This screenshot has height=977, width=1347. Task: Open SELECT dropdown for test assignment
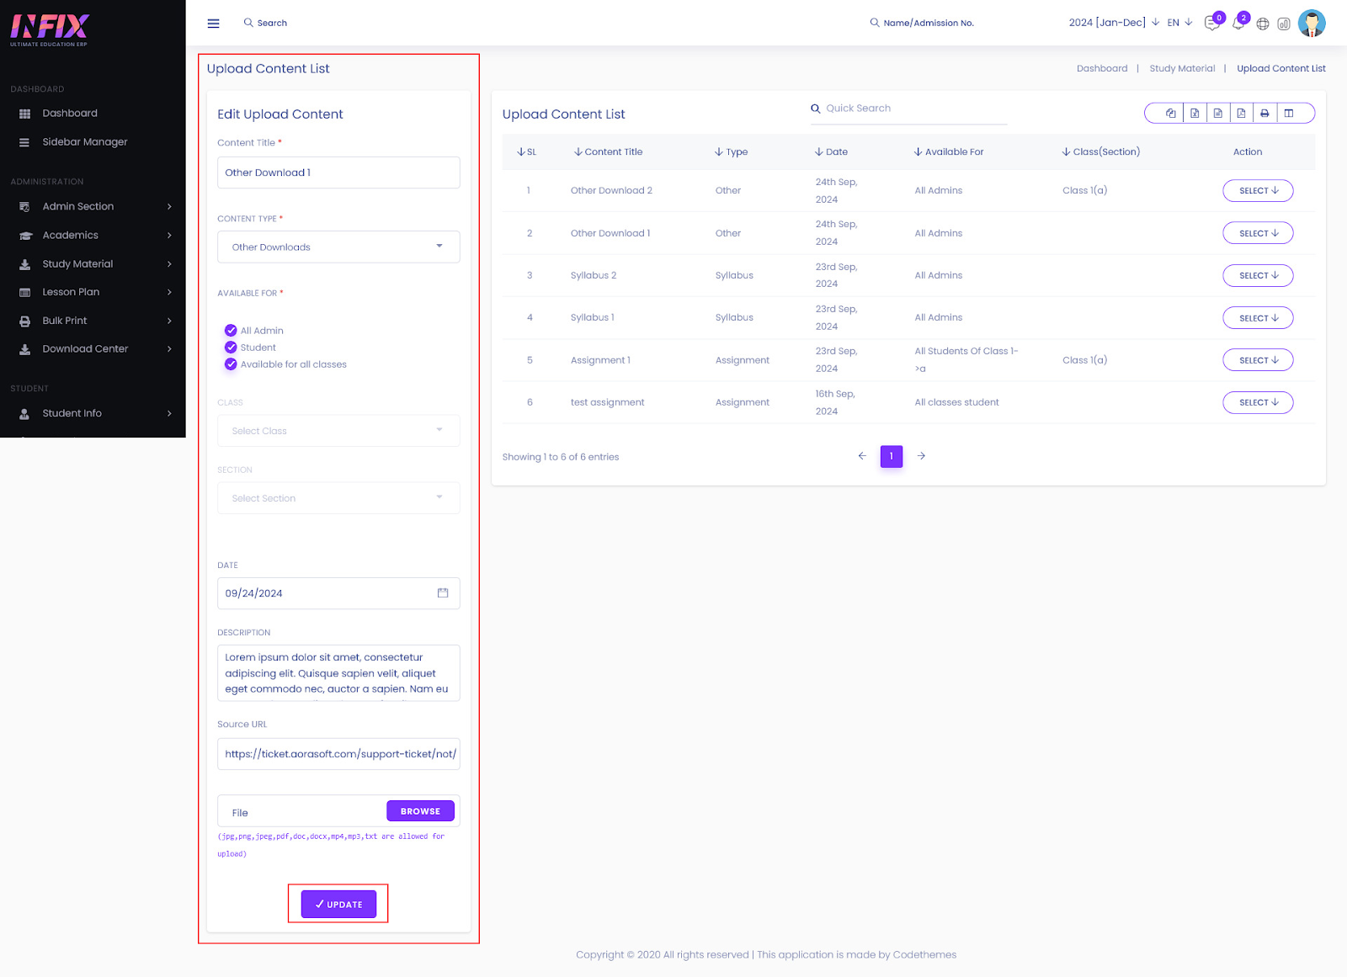point(1258,402)
